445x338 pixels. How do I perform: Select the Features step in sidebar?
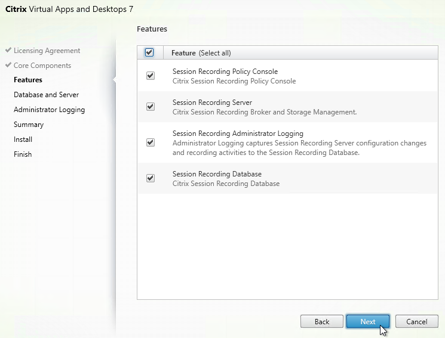pyautogui.click(x=28, y=80)
